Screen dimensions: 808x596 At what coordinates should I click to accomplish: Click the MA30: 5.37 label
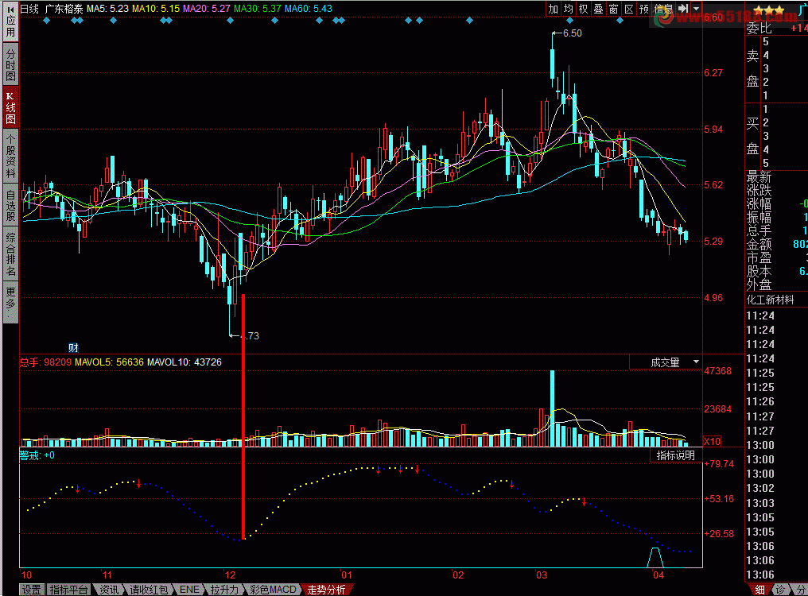click(257, 9)
